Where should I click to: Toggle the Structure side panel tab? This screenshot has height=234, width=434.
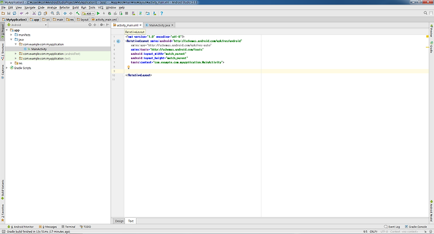click(x=2, y=52)
